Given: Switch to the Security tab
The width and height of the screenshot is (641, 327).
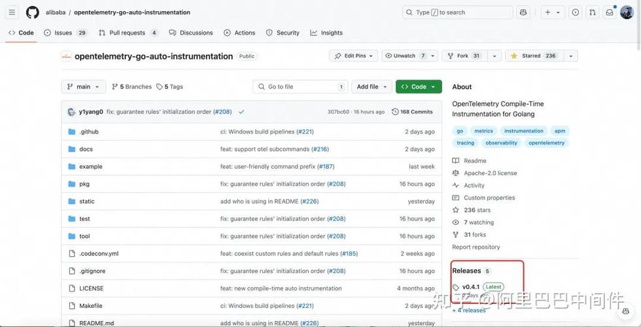Looking at the screenshot, I should coord(283,33).
